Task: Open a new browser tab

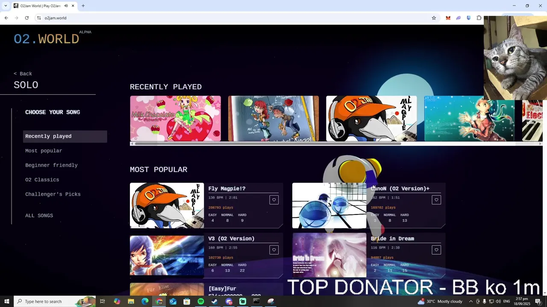Action: tap(83, 6)
